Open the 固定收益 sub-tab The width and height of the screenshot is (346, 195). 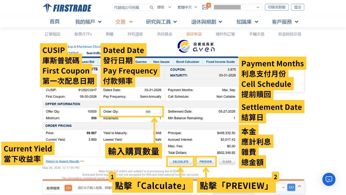point(194,34)
